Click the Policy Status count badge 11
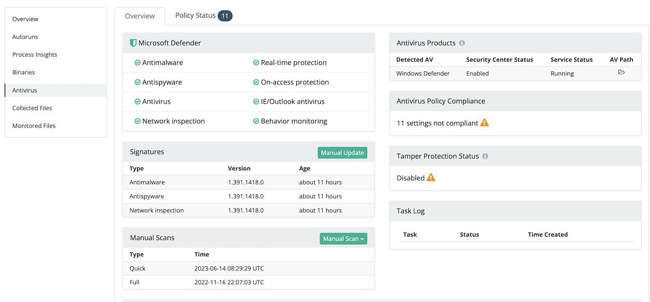Image resolution: width=650 pixels, height=302 pixels. 225,16
